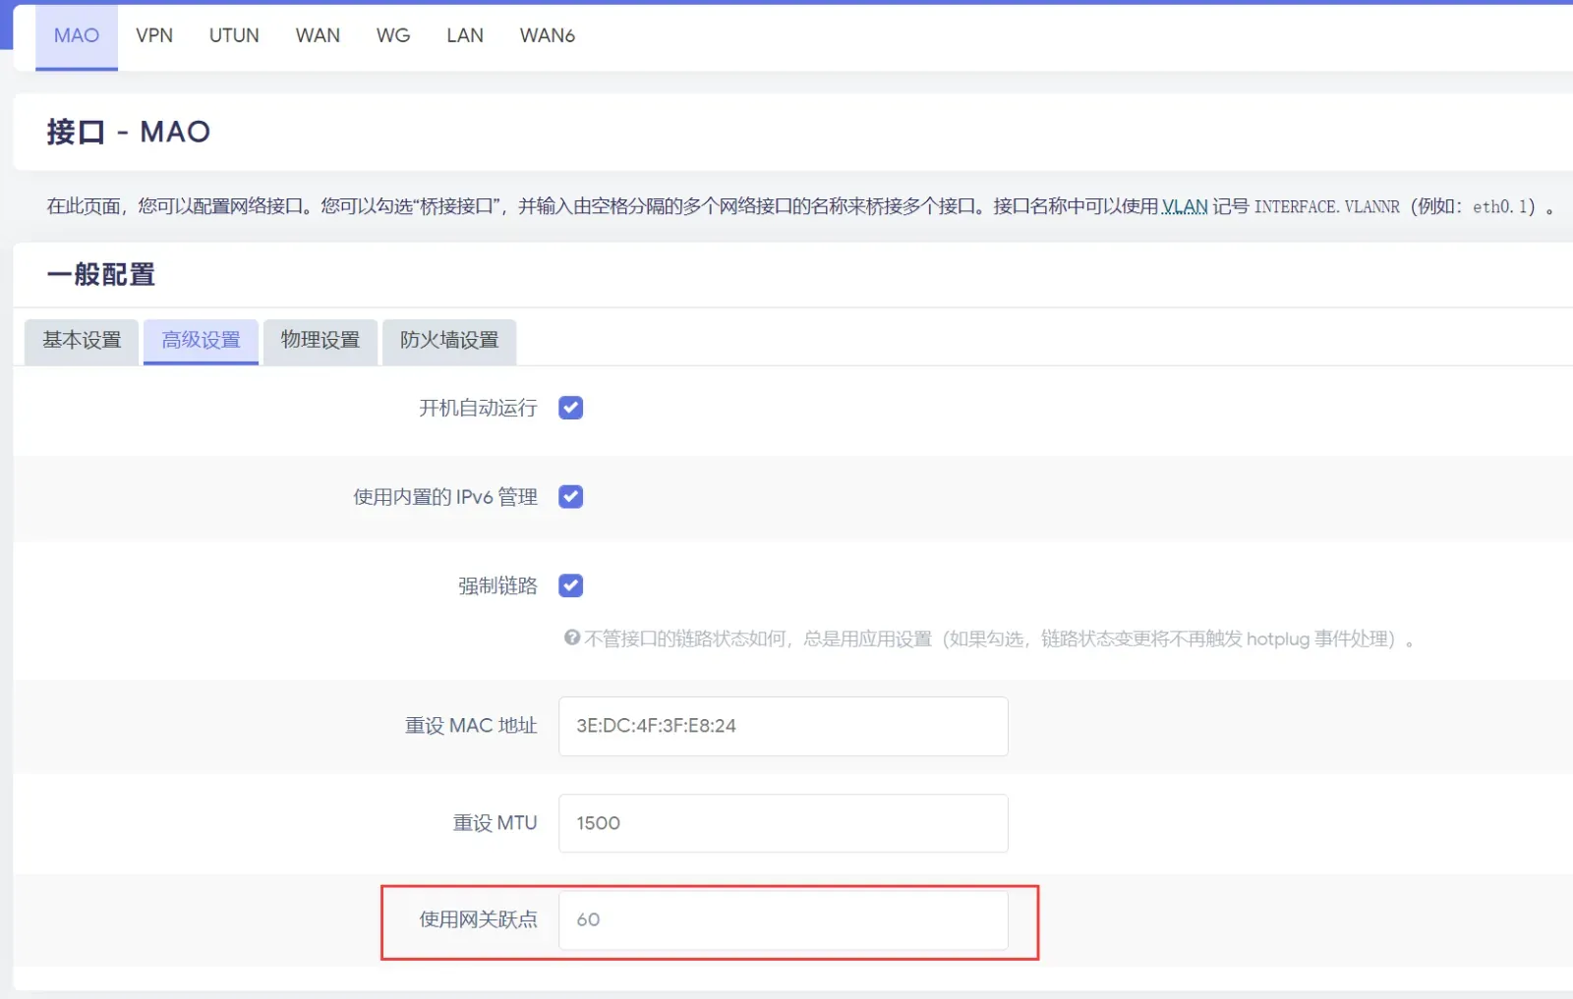
Task: Open the VPN interface tab
Action: pyautogui.click(x=154, y=35)
